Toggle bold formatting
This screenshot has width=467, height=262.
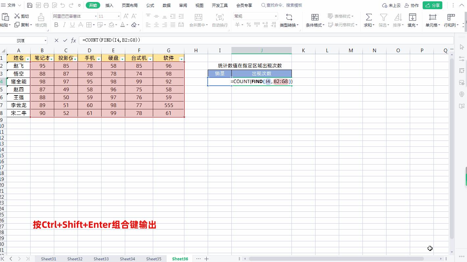tap(56, 25)
